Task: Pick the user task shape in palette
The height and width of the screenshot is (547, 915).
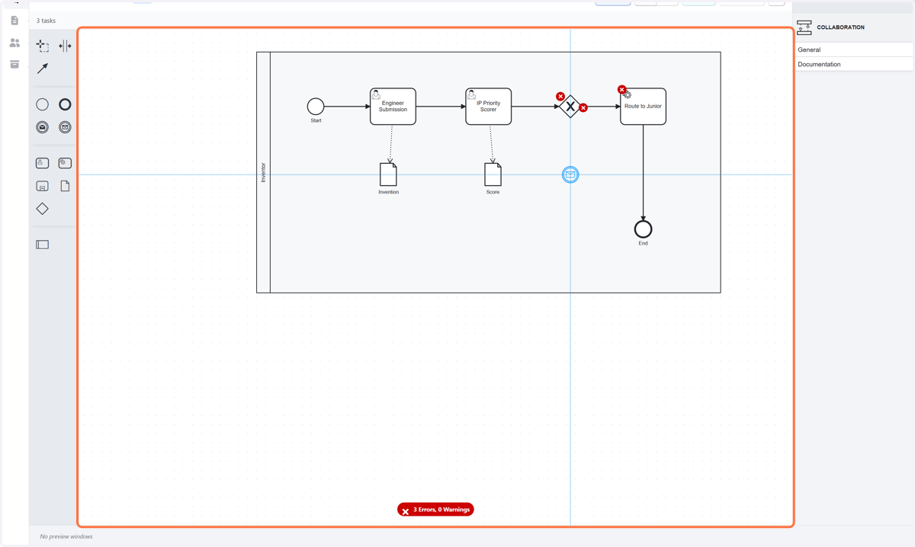Action: coord(43,163)
